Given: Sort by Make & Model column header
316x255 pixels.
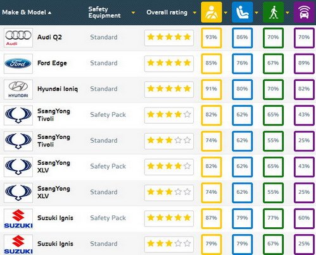Looking at the screenshot, I should point(27,13).
